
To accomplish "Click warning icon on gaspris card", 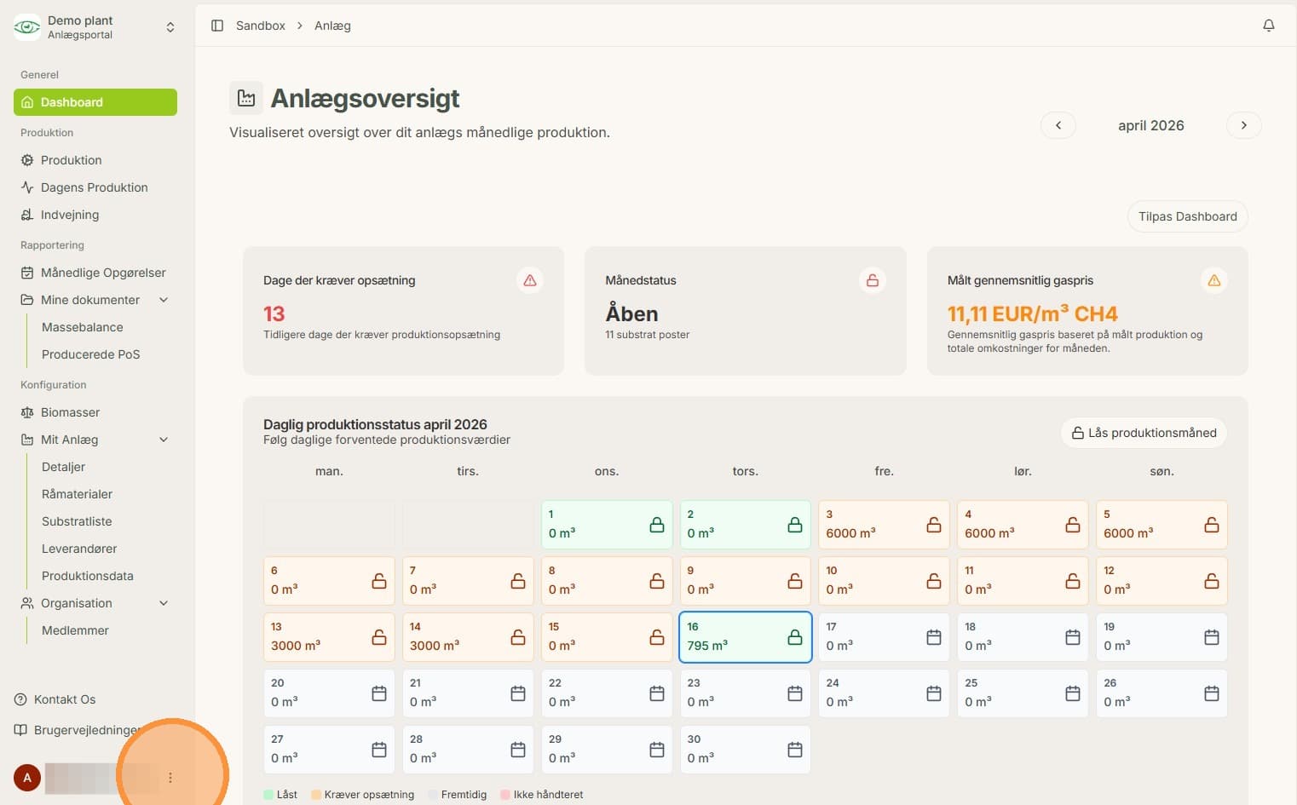I will tap(1214, 280).
